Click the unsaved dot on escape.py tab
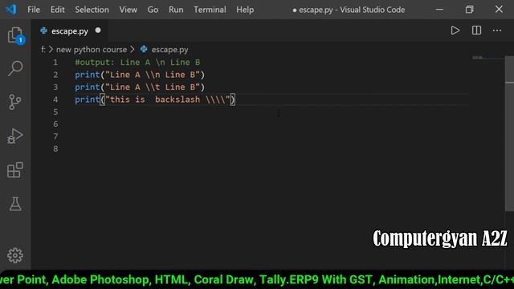 pos(98,31)
